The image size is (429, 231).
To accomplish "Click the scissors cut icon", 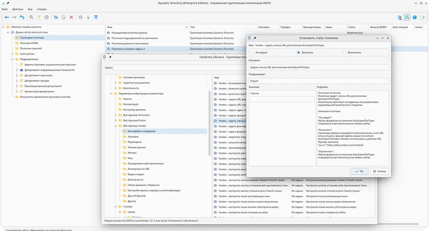I will coord(56,17).
